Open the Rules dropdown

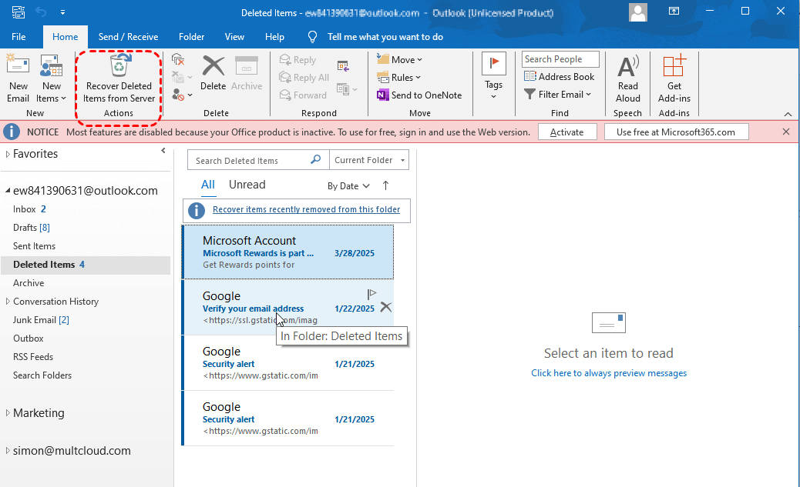(x=398, y=78)
